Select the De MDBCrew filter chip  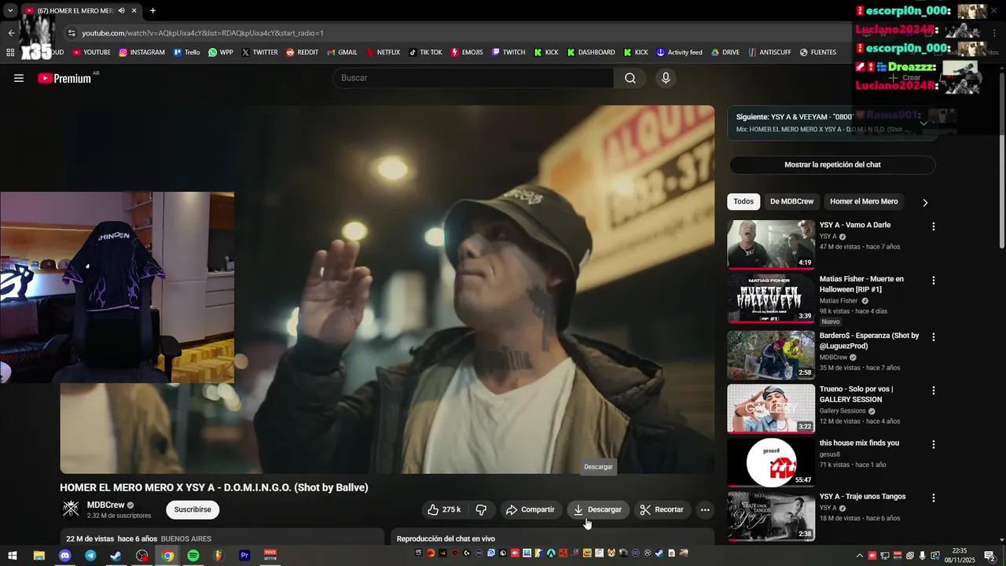(x=791, y=201)
